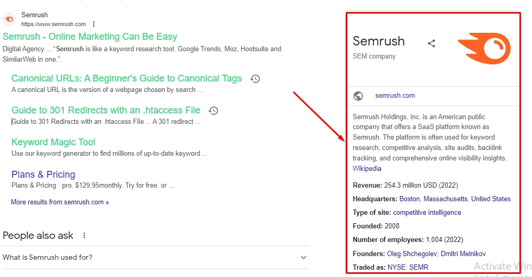This screenshot has width=532, height=277.
Task: Click the globe icon beside semrush.com
Action: 358,96
